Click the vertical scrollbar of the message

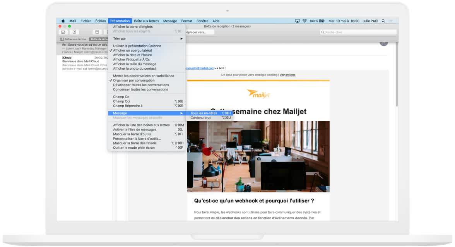pyautogui.click(x=397, y=75)
